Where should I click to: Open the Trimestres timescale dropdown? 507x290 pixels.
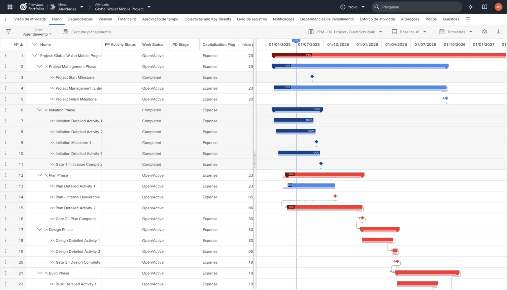point(456,32)
